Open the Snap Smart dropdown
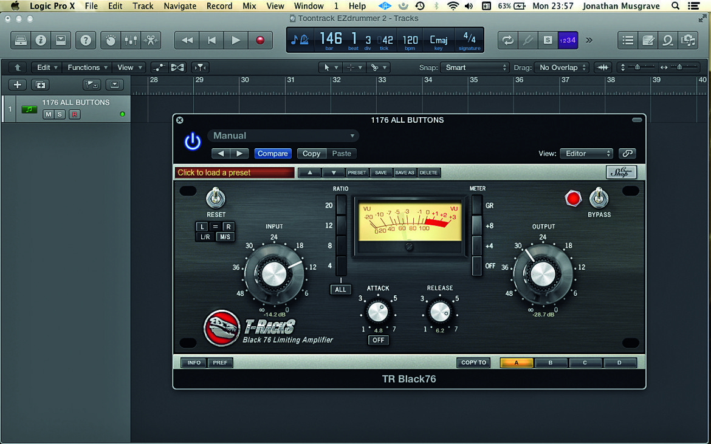 [x=474, y=67]
